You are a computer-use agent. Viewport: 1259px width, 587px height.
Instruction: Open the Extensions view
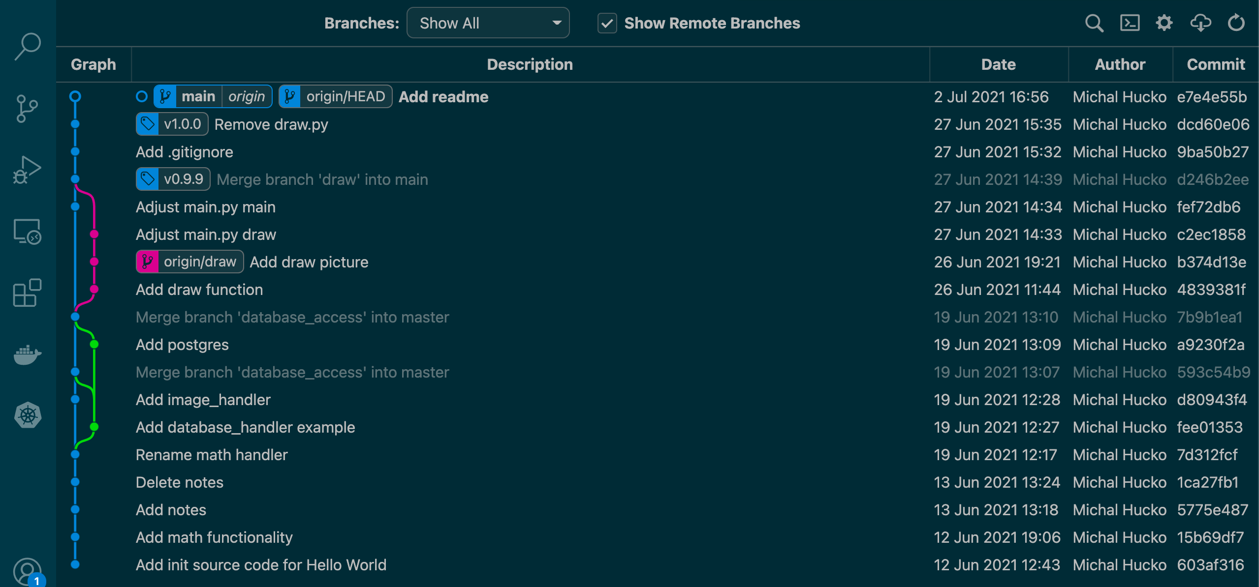tap(28, 293)
